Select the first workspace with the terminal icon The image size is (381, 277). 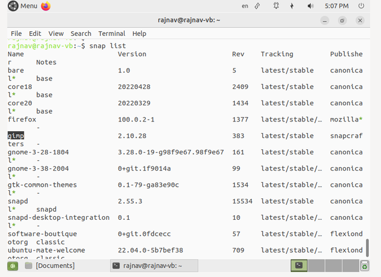tap(299, 265)
